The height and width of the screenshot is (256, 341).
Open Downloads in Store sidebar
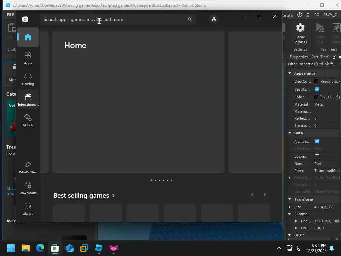tap(28, 188)
